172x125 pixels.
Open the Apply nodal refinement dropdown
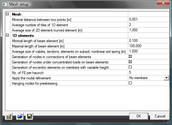166,78
